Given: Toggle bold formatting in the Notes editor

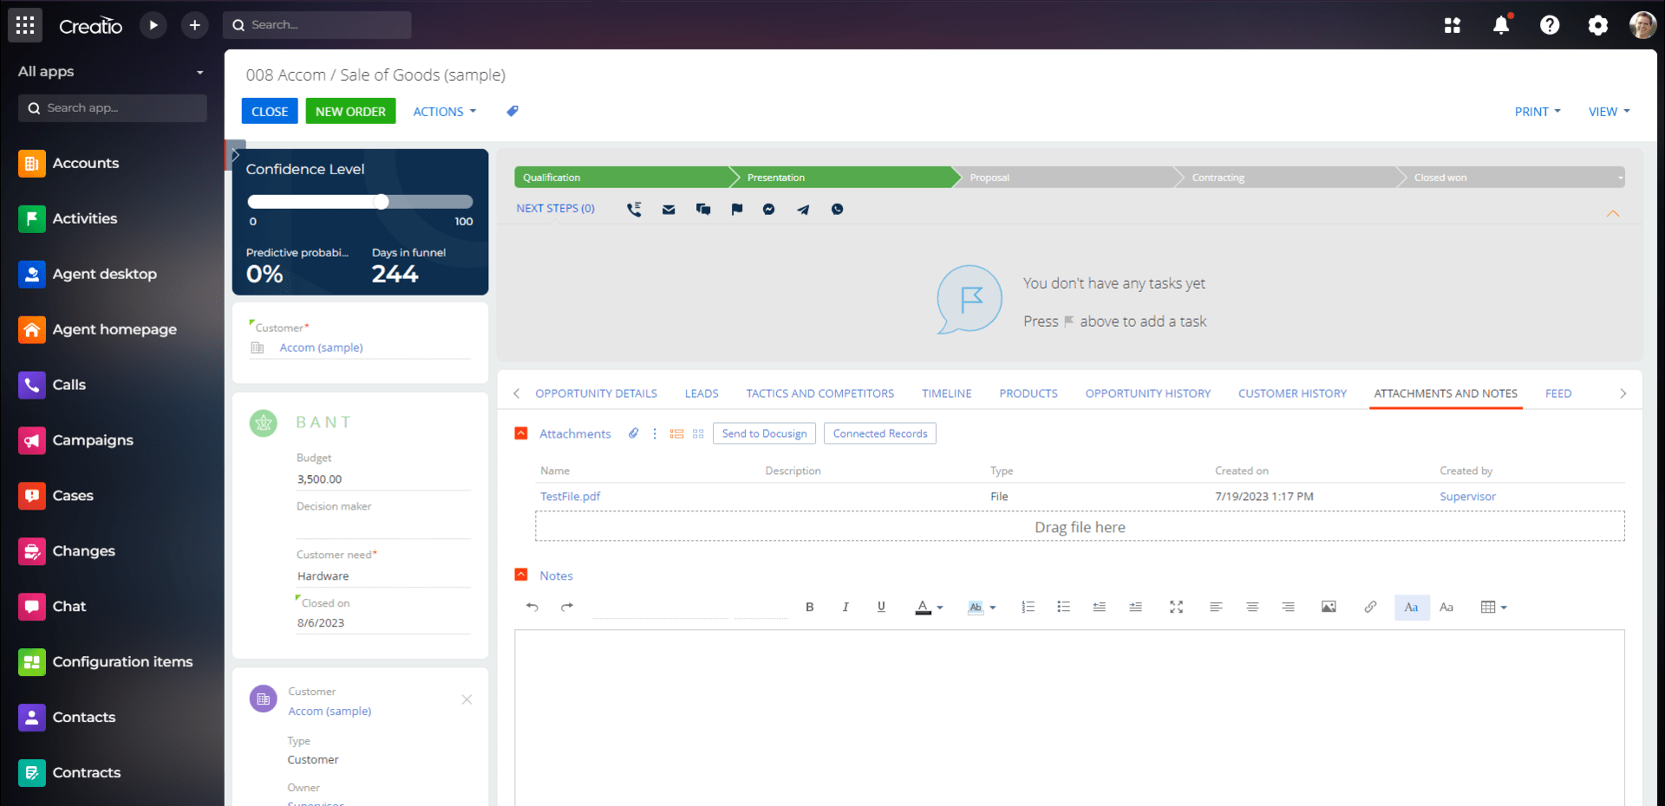Looking at the screenshot, I should click(809, 607).
